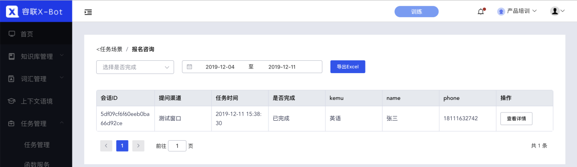Go back via the 任务场景 breadcrumb
This screenshot has height=167, width=577.
pos(109,49)
